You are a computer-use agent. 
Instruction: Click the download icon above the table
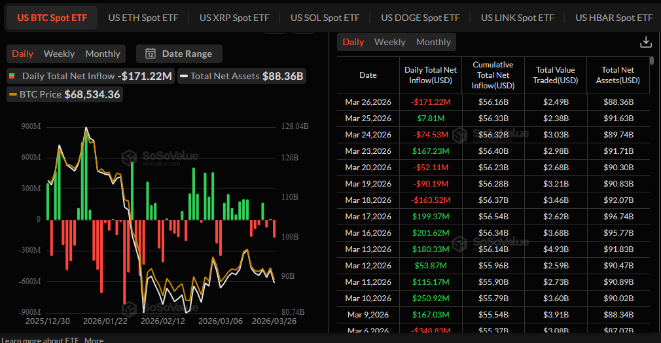645,42
